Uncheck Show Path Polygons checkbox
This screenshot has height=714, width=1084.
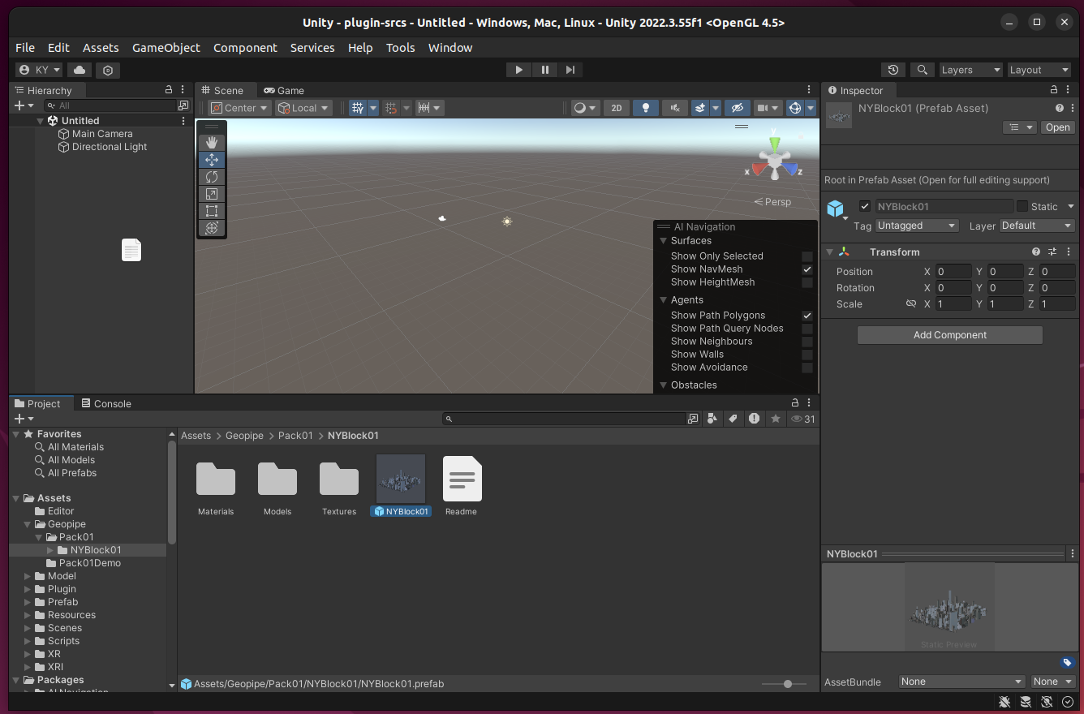[807, 316]
